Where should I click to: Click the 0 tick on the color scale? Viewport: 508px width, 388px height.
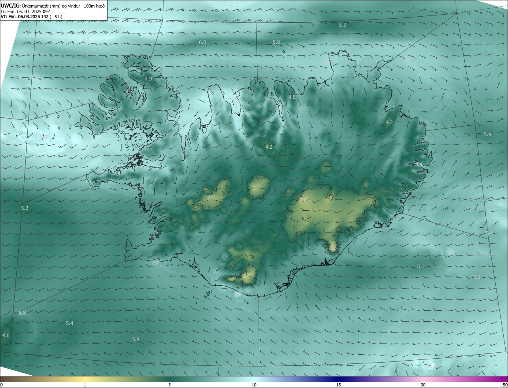(x=2, y=385)
